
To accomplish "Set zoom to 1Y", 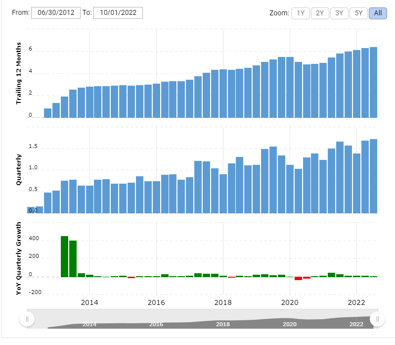I will click(300, 13).
